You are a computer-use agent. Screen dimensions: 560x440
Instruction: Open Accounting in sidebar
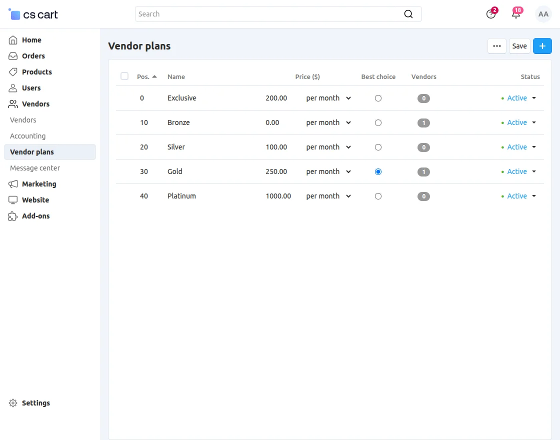(x=27, y=136)
